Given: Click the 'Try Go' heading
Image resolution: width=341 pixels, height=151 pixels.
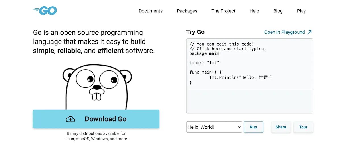Looking at the screenshot, I should pyautogui.click(x=196, y=32).
